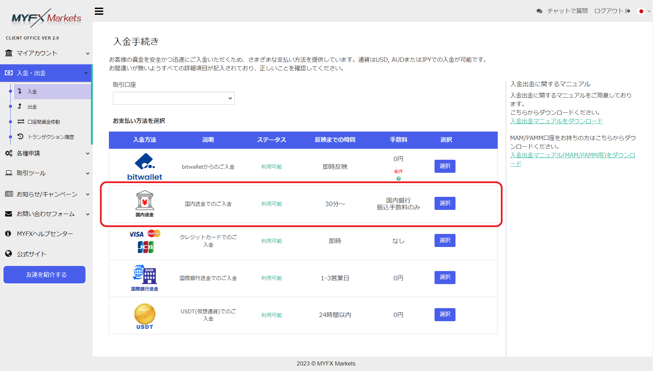Viewport: 653px width, 371px height.
Task: Click the JCB card logo
Action: pyautogui.click(x=146, y=247)
